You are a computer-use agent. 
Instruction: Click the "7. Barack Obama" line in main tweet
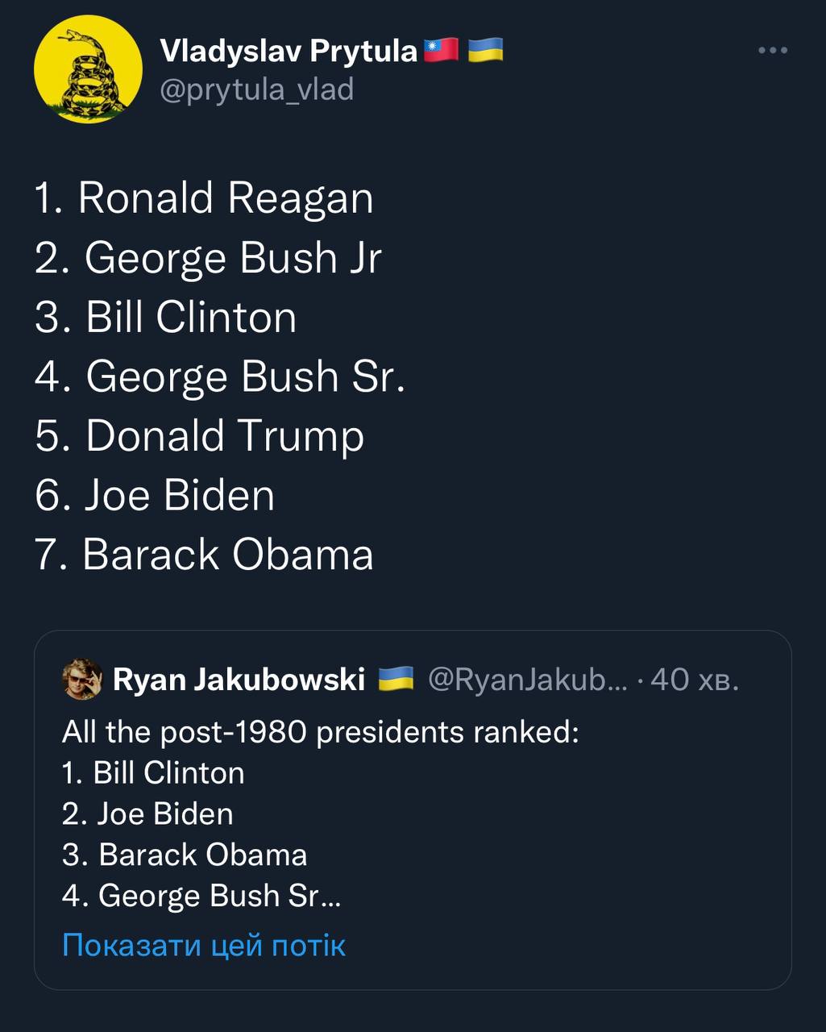[x=204, y=555]
